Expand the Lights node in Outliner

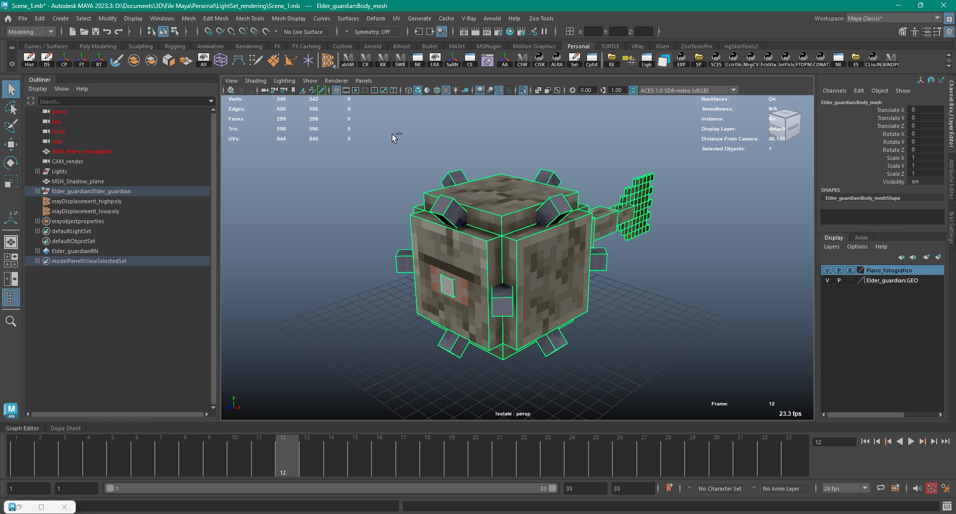[x=37, y=171]
